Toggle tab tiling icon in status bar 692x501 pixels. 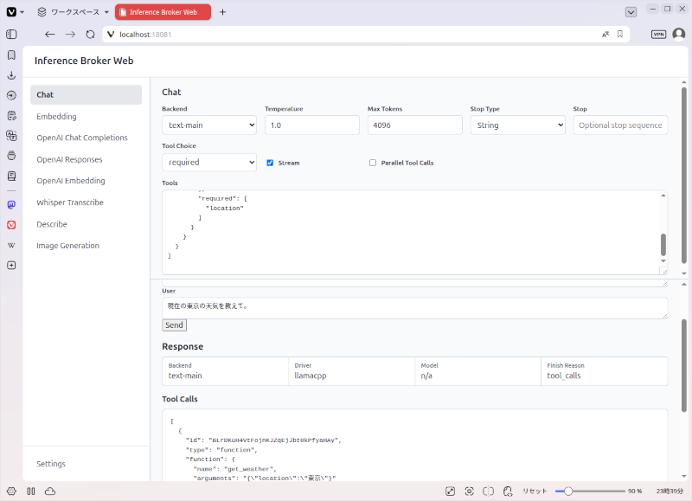[488, 491]
